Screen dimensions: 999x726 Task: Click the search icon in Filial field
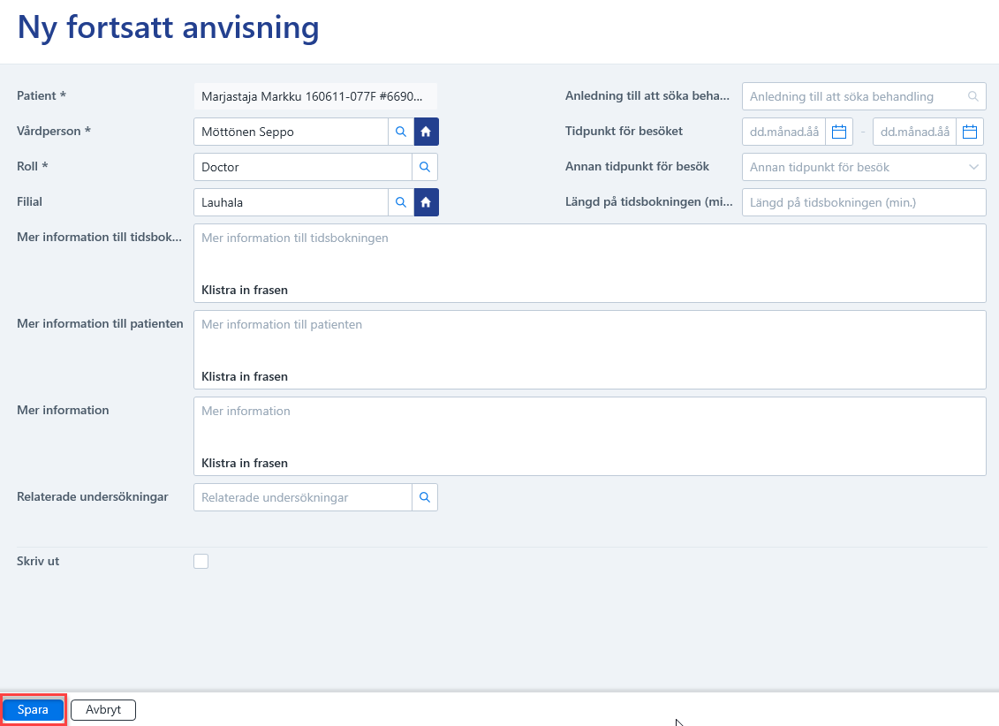pos(401,202)
